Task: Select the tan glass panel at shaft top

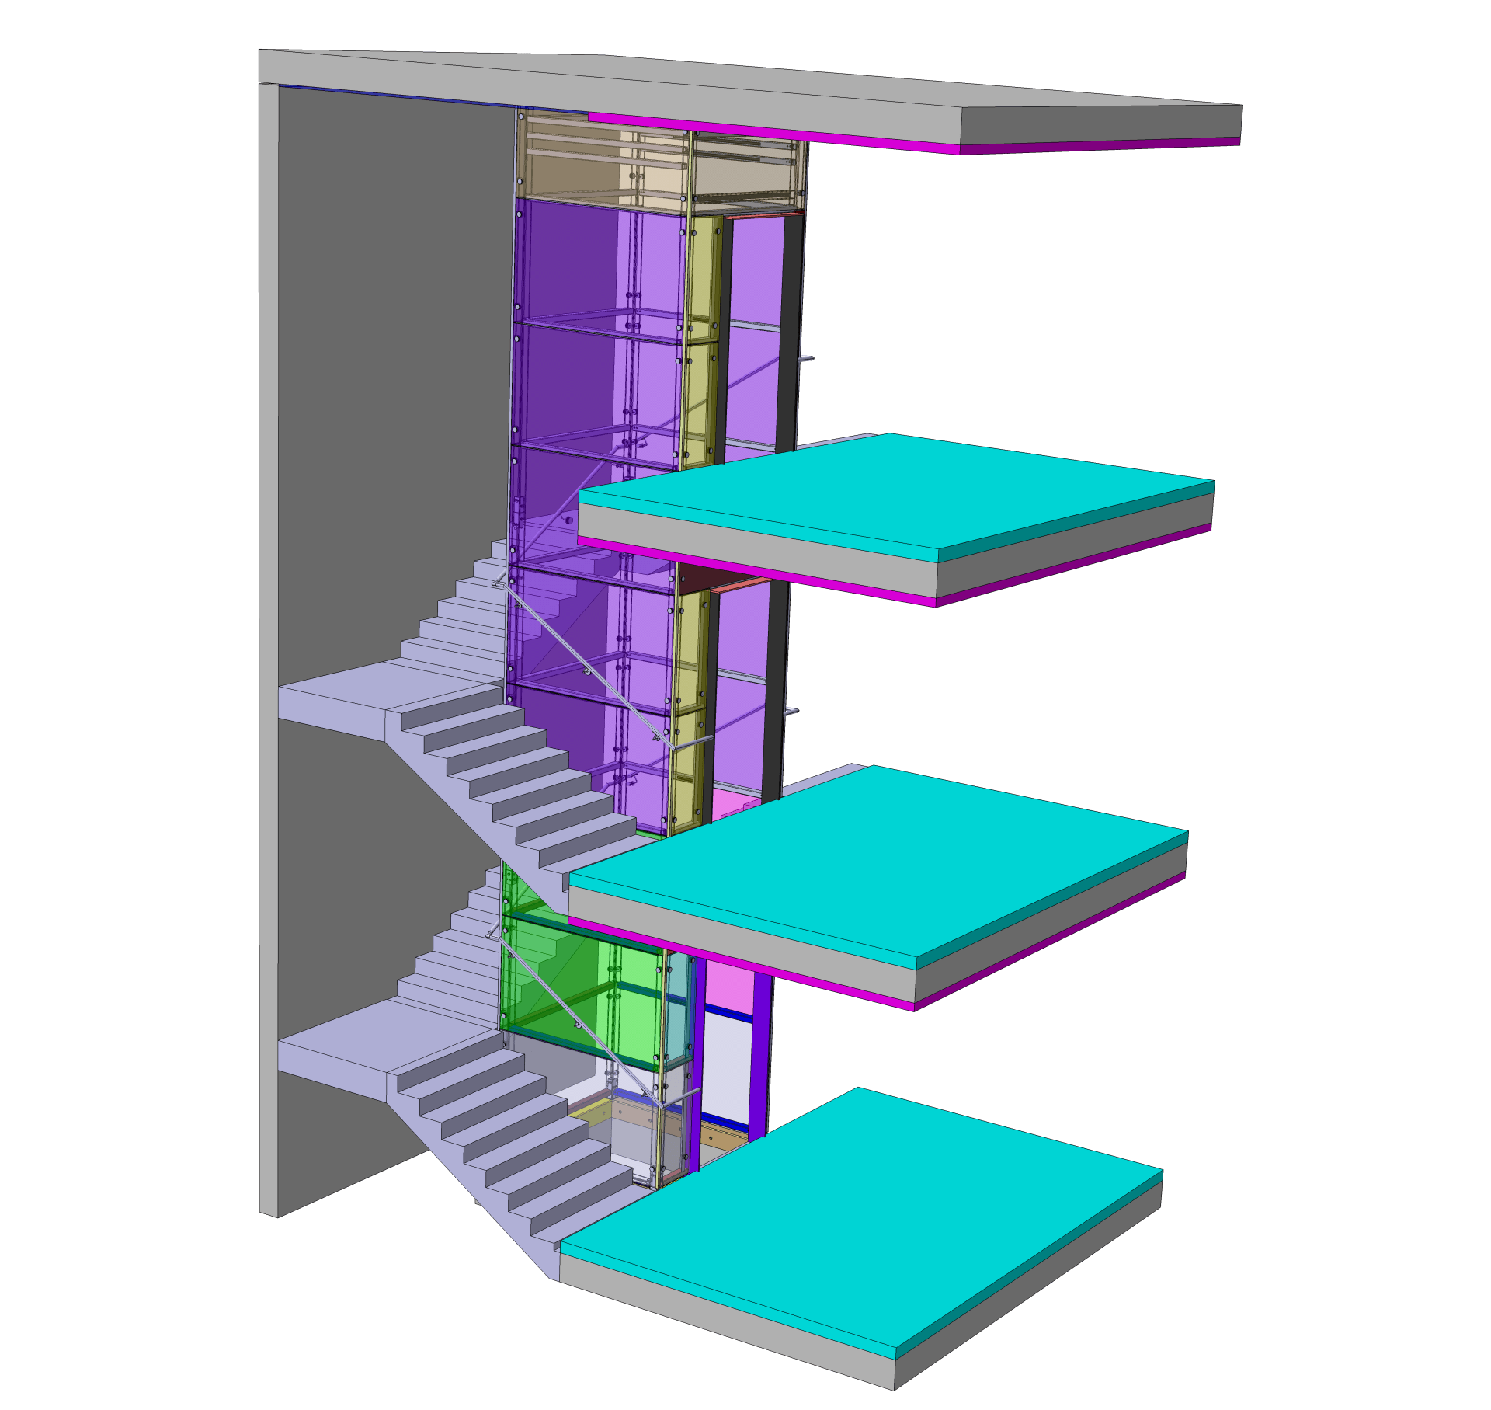Action: (x=602, y=162)
